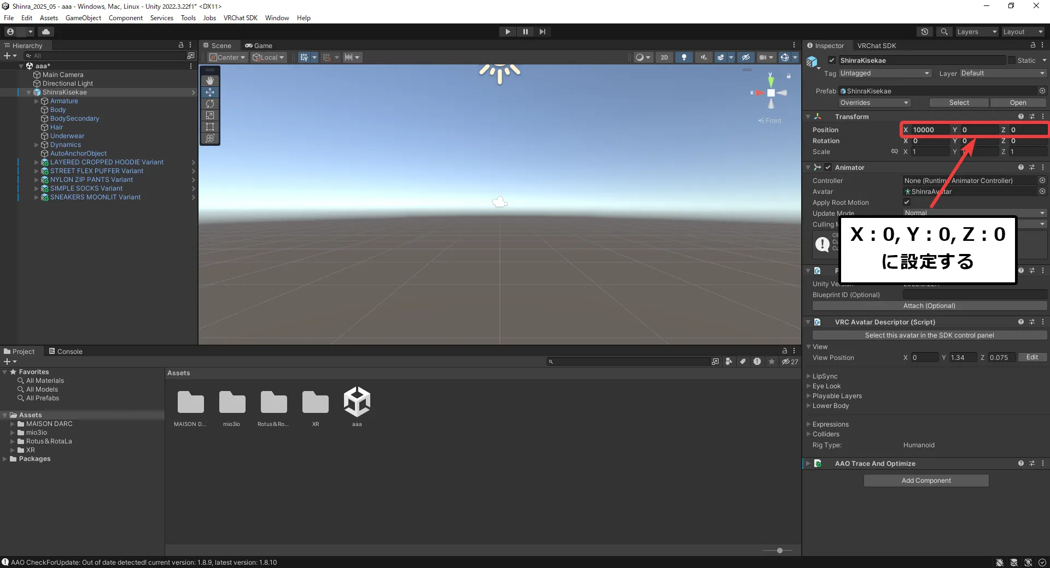1050x568 pixels.
Task: Click the Play button
Action: point(507,32)
